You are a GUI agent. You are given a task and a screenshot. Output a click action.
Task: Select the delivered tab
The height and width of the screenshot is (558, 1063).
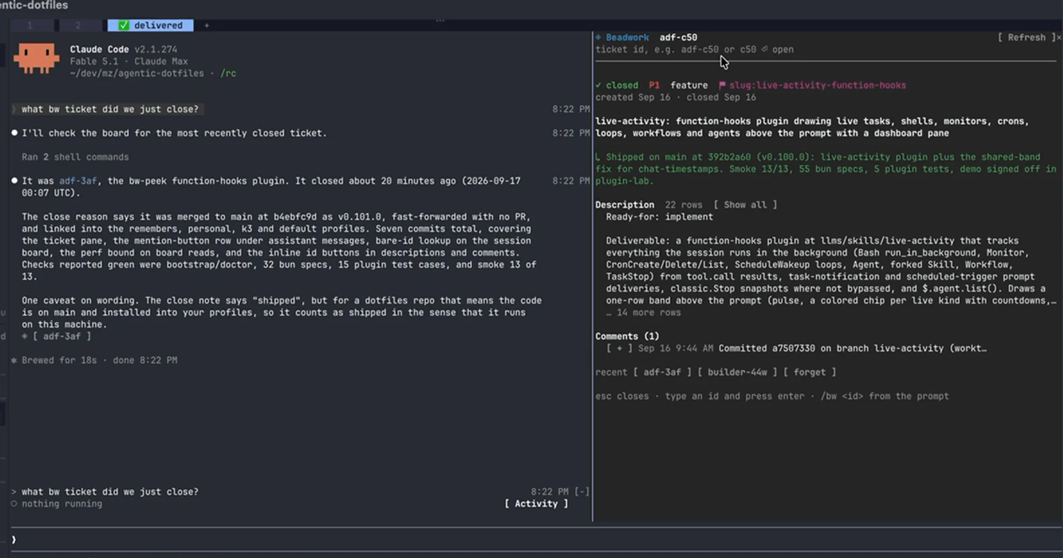click(150, 25)
